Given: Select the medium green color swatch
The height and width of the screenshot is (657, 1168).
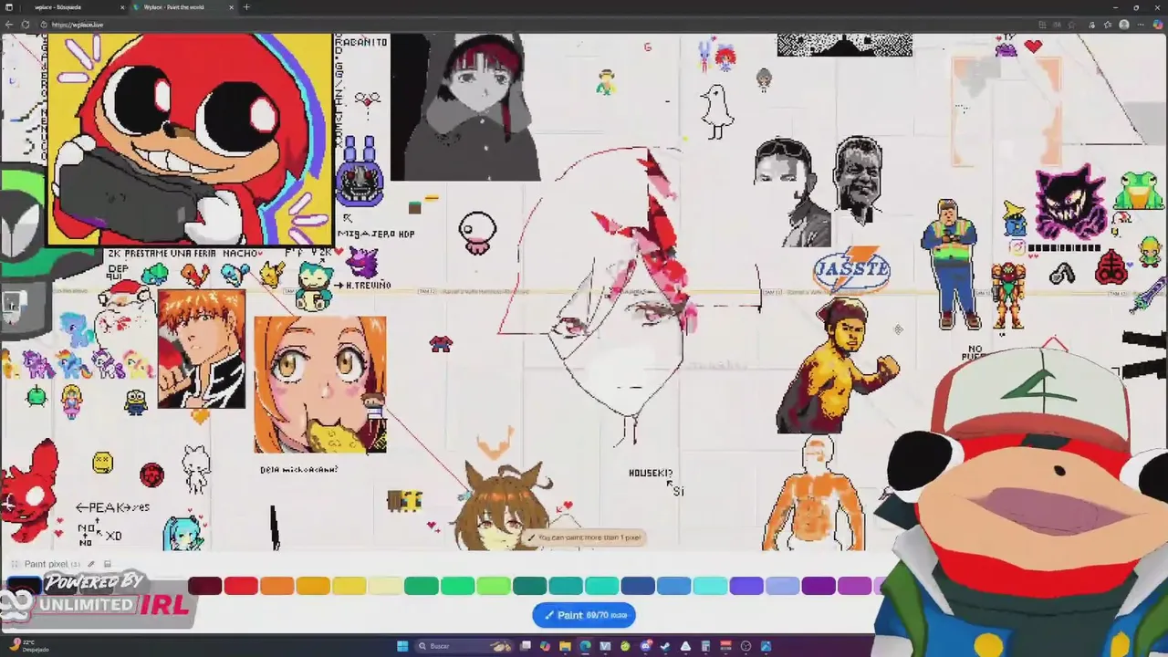Looking at the screenshot, I should click(457, 586).
